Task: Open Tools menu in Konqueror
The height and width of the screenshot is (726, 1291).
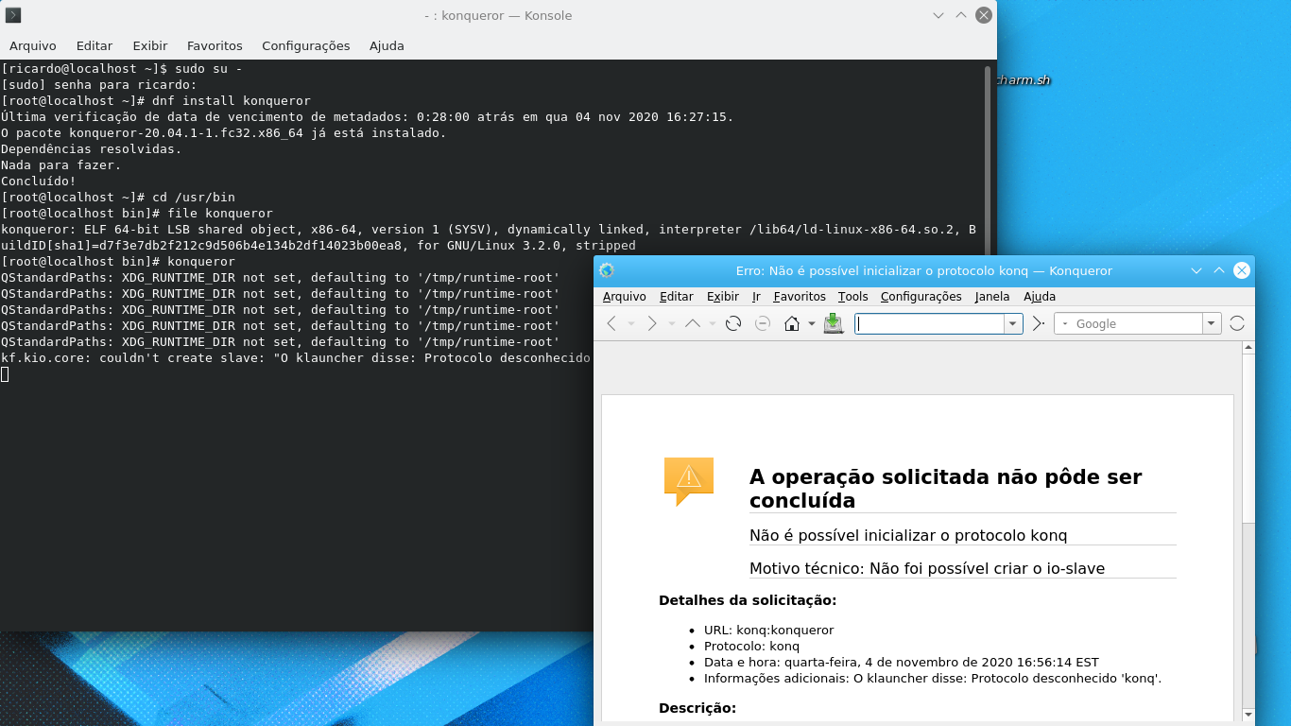Action: (x=852, y=296)
